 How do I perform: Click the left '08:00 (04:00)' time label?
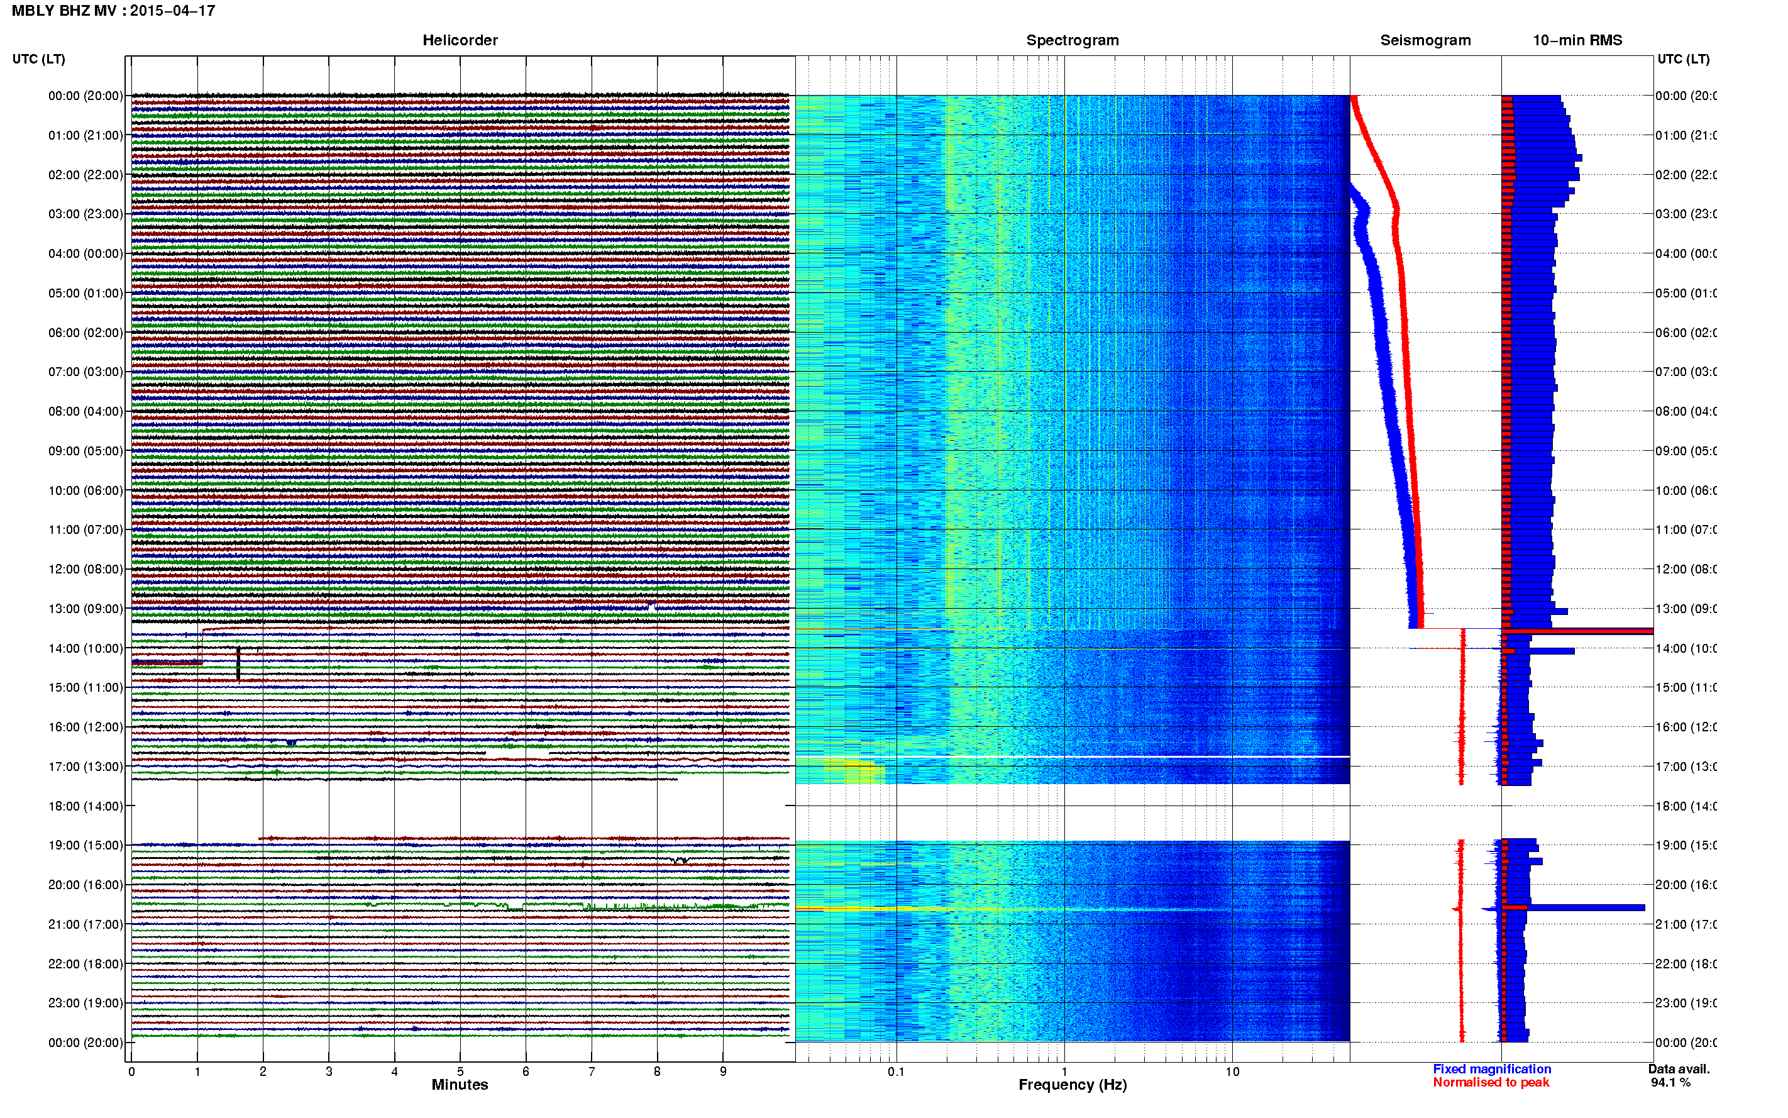tap(86, 411)
